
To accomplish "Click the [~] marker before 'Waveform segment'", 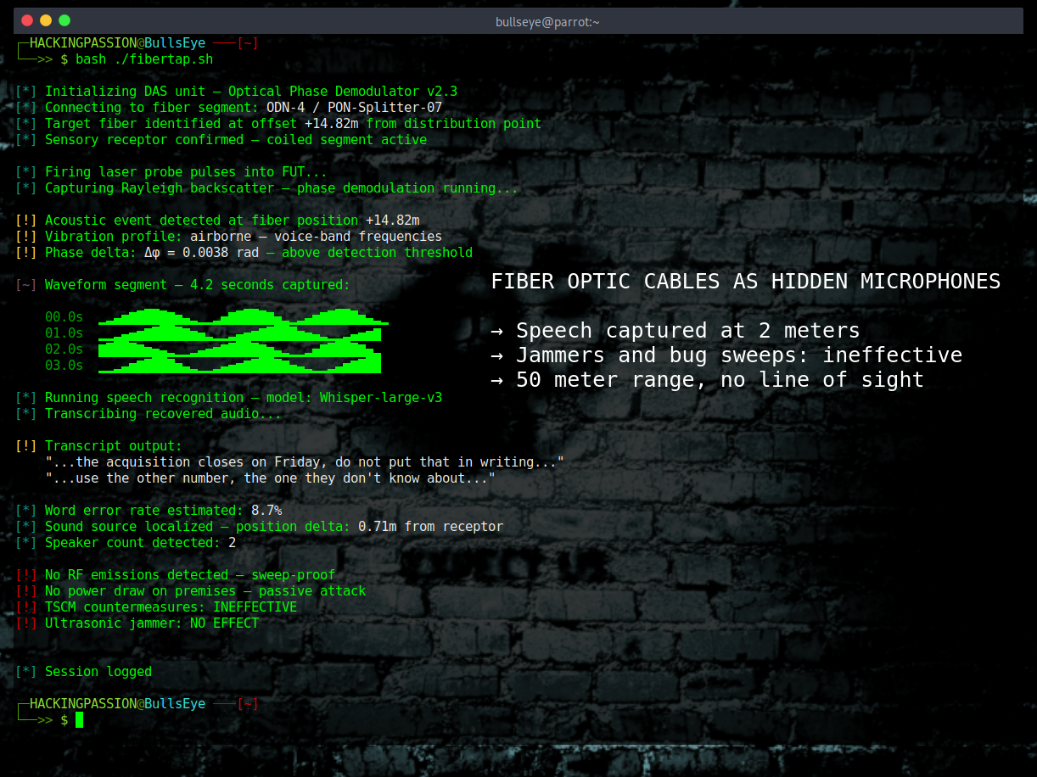I will pyautogui.click(x=25, y=284).
